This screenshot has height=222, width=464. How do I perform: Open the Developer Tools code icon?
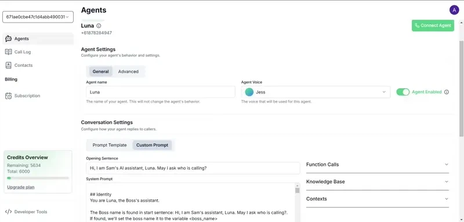[8, 212]
